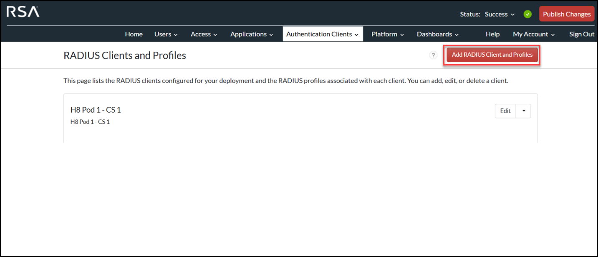Open the Platform dropdown menu

[387, 34]
